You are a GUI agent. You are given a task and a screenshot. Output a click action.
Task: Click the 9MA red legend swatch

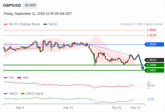(19, 78)
